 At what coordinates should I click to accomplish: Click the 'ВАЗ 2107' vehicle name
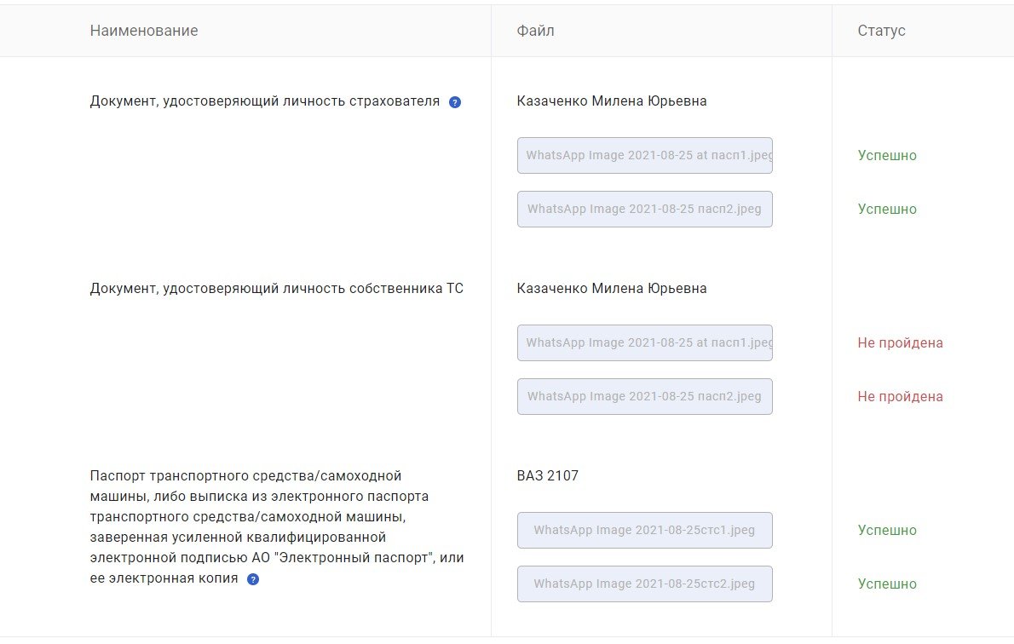click(547, 476)
